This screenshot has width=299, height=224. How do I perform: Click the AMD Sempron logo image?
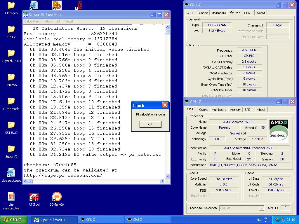pyautogui.click(x=279, y=131)
